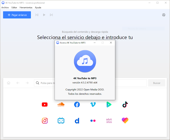Image resolution: width=170 pixels, height=140 pixels.
Task: Play the current track
Action: point(44,15)
